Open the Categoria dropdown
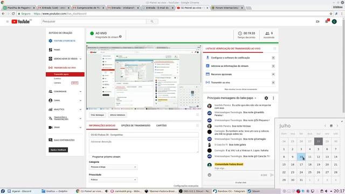Viewport: 345px width, 194px height. click(113, 167)
